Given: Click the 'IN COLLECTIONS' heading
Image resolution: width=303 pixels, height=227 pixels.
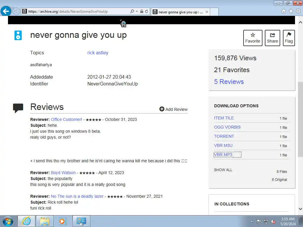Looking at the screenshot, I should pos(232,204).
